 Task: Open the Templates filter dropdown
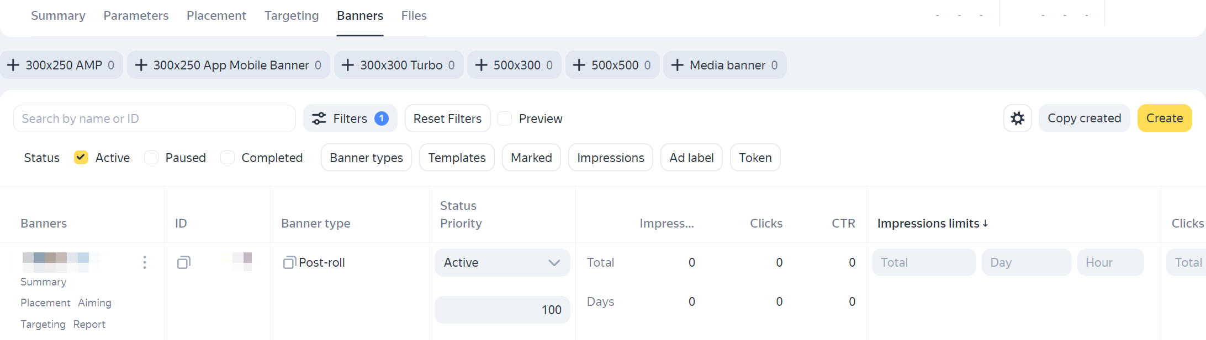coord(457,158)
